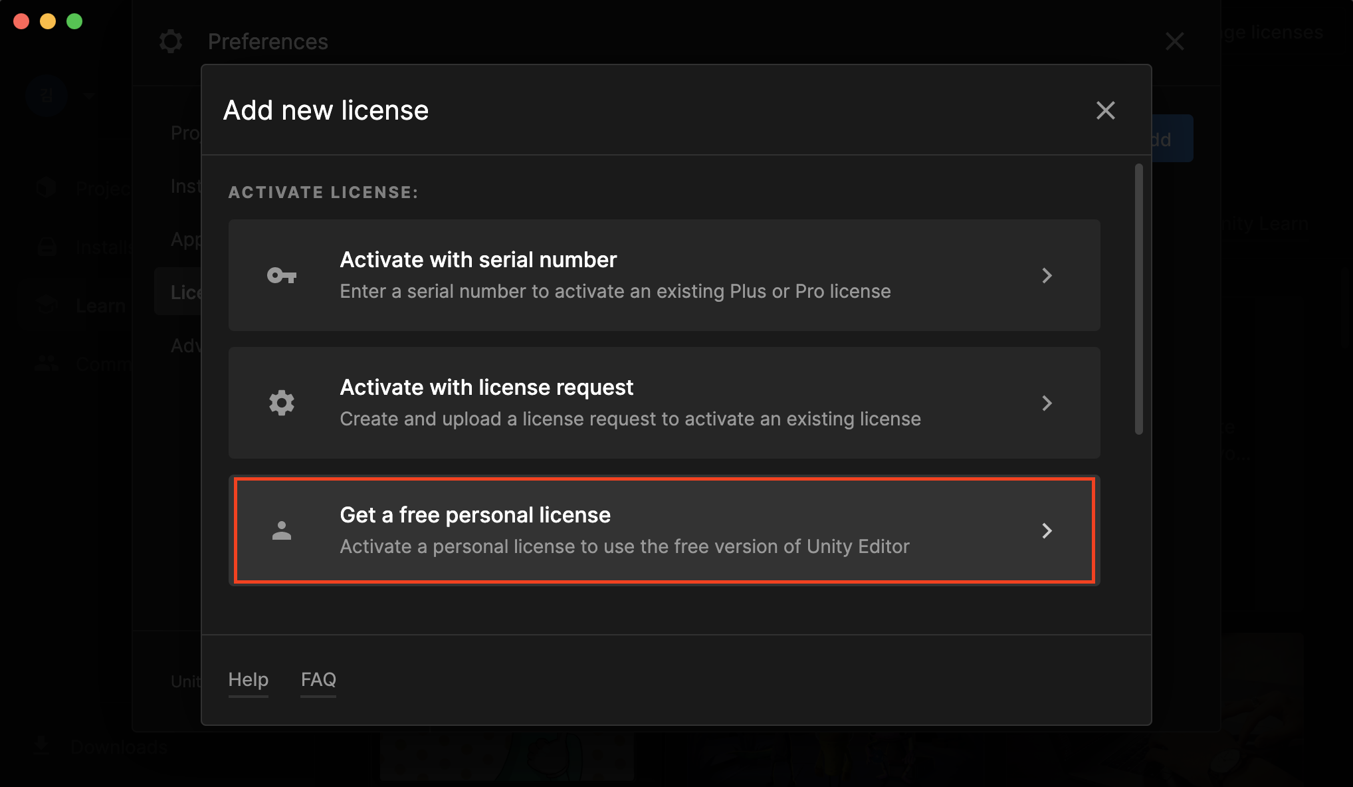Click the user account avatar icon

pos(47,96)
